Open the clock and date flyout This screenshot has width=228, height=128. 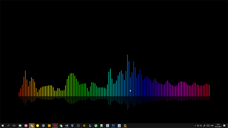(x=218, y=126)
